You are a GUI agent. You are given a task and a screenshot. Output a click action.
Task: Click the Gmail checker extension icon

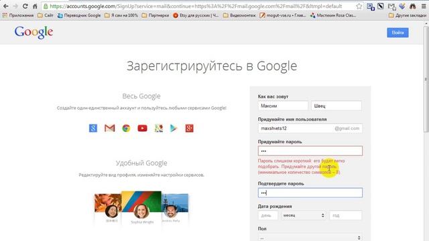(391, 6)
